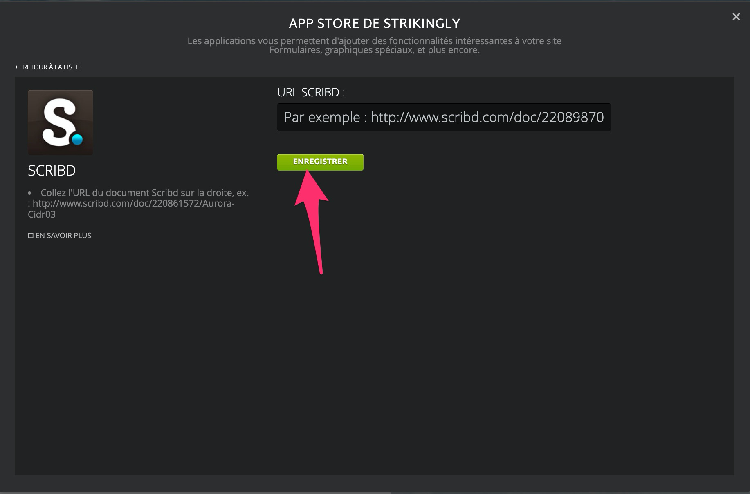Click the SCRIBD app title text

point(52,171)
